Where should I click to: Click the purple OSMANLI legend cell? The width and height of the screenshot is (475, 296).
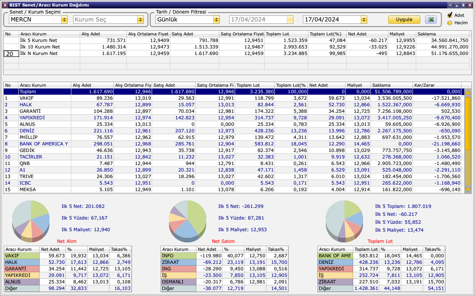click(x=178, y=282)
